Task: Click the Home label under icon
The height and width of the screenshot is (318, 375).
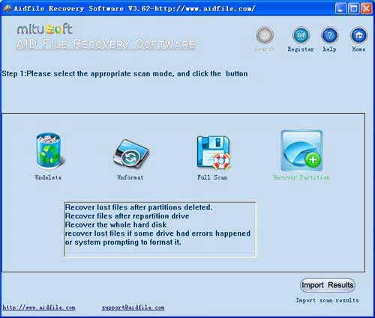Action: [x=358, y=49]
